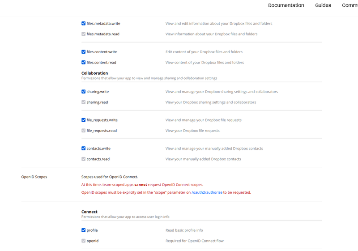Uncheck the sharing.write checkbox

pyautogui.click(x=84, y=92)
